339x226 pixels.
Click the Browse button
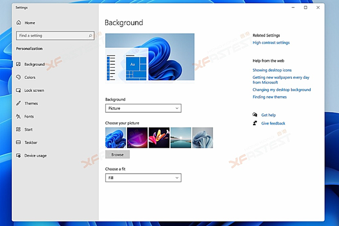[118, 154]
